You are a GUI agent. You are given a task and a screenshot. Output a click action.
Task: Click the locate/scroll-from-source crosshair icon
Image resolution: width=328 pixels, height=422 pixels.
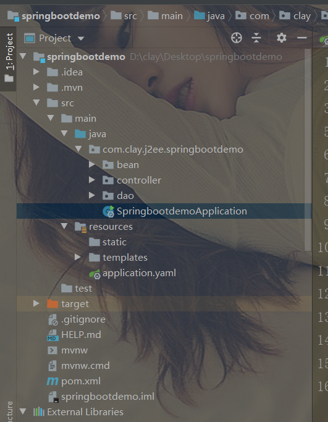click(x=237, y=38)
